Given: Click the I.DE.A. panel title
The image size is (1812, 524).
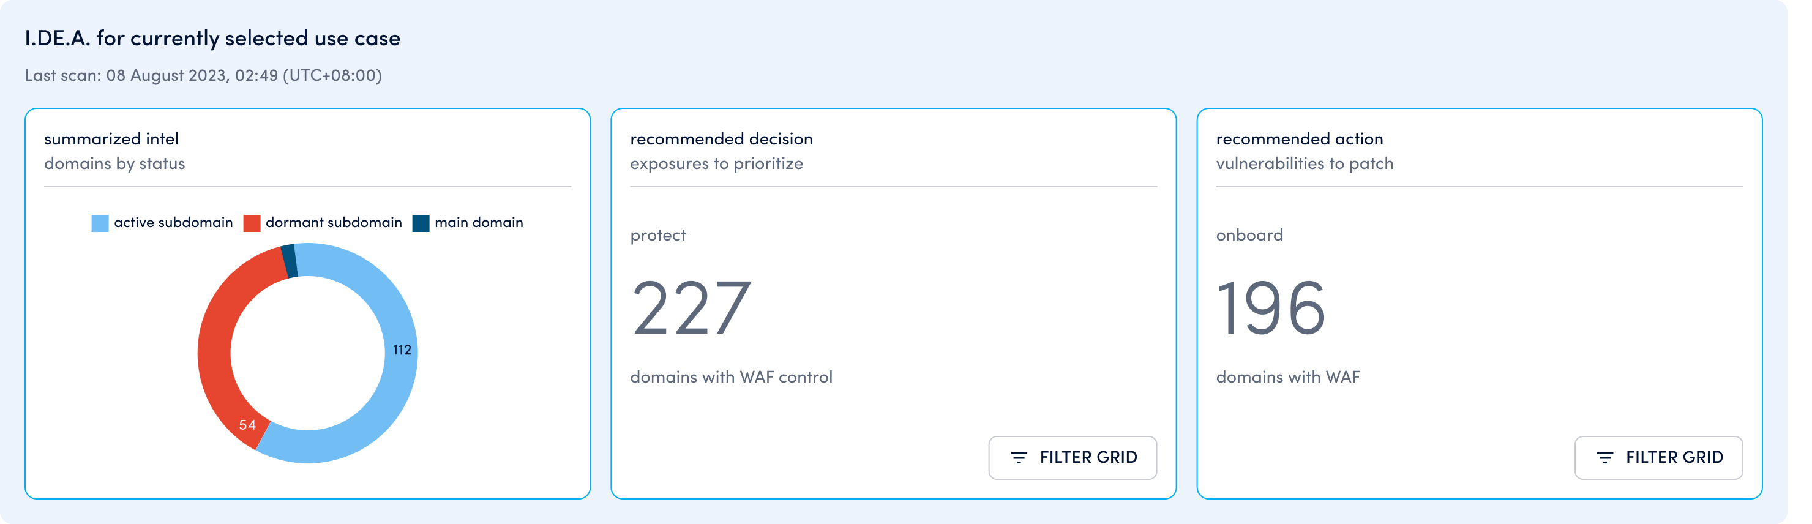Looking at the screenshot, I should coord(212,38).
